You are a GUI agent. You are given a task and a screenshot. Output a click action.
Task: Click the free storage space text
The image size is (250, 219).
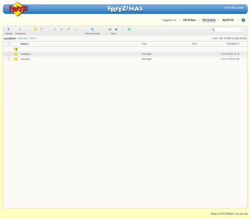point(229,38)
